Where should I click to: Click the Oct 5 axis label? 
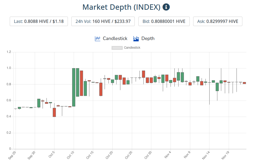[x=52, y=154]
